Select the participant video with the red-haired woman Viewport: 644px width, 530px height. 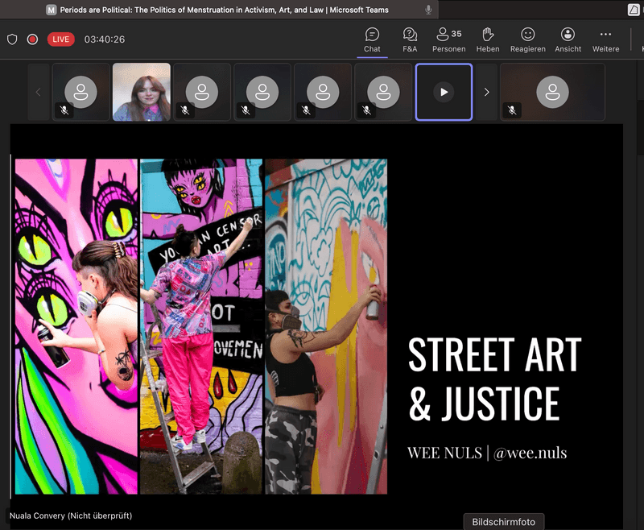[x=142, y=92]
